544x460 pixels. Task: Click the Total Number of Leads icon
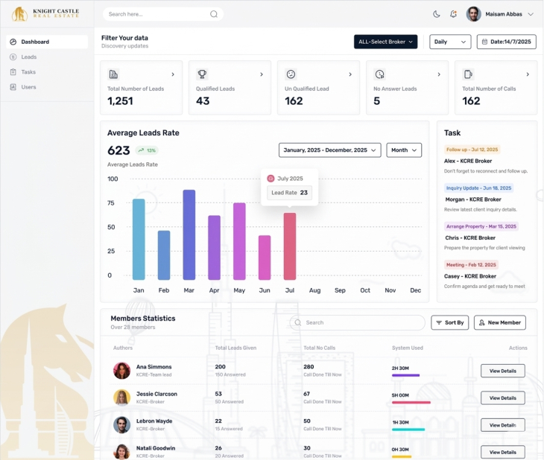113,74
